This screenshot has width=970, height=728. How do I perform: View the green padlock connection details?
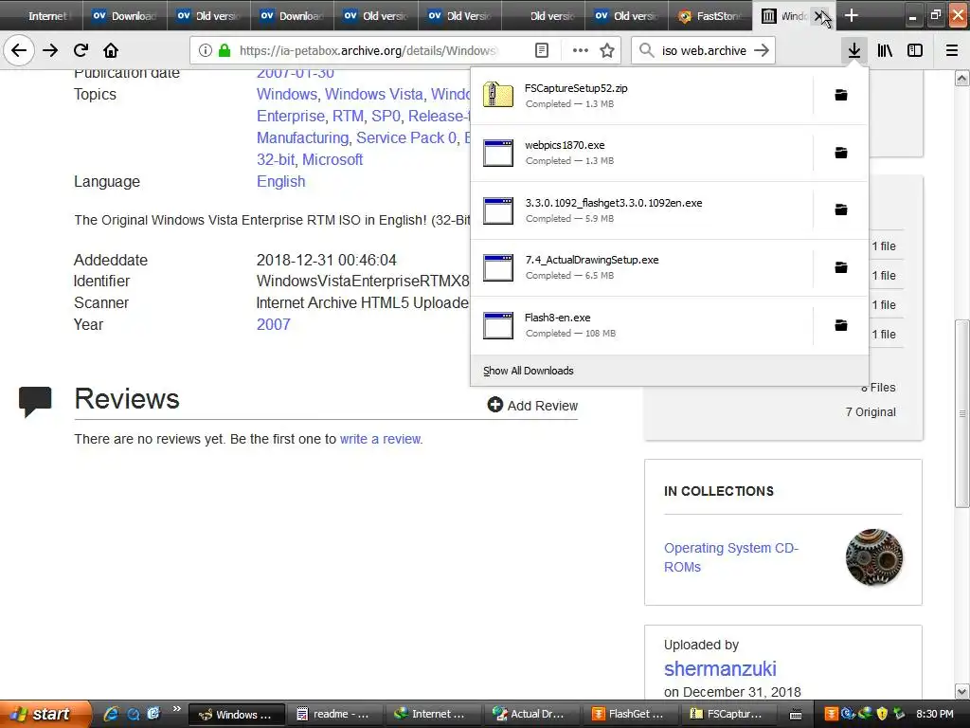[x=225, y=50]
